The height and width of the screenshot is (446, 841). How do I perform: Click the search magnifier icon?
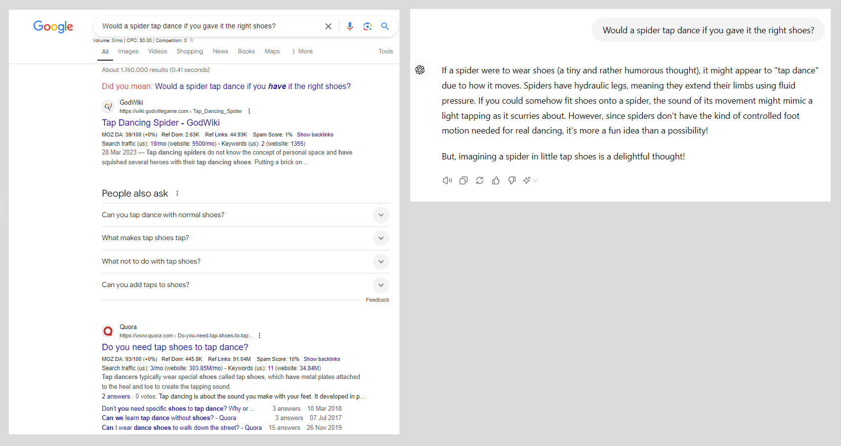(385, 26)
